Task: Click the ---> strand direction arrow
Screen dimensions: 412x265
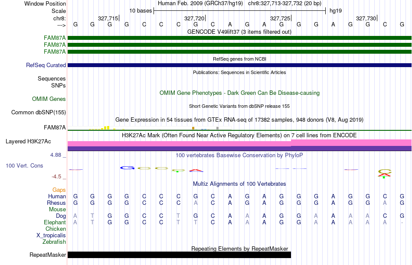Action: (x=61, y=25)
